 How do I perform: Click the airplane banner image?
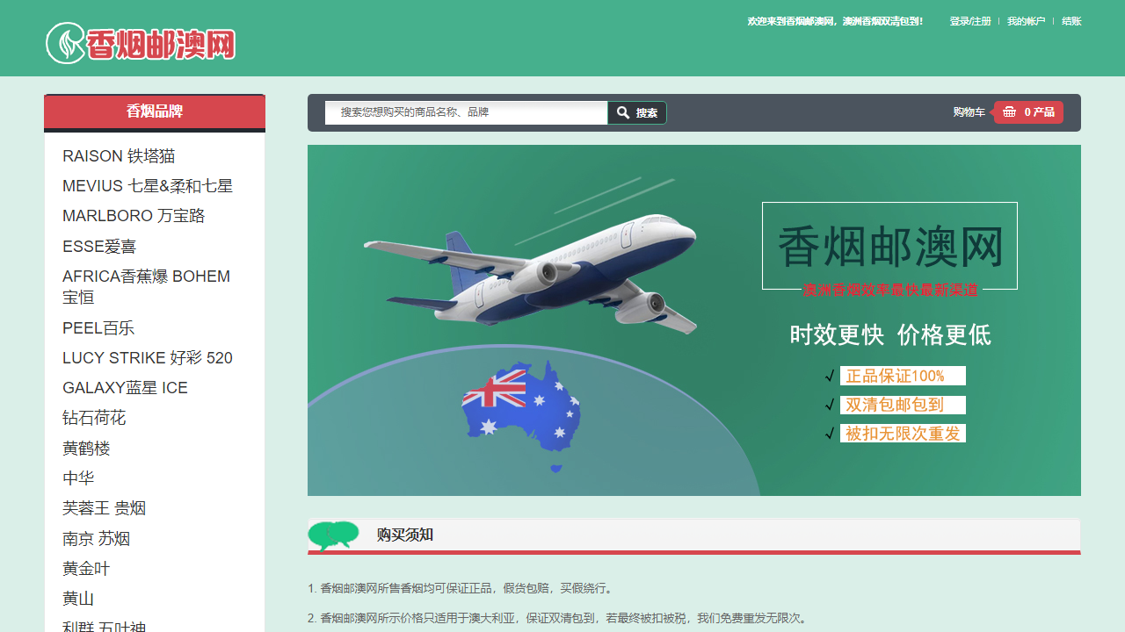click(x=694, y=320)
